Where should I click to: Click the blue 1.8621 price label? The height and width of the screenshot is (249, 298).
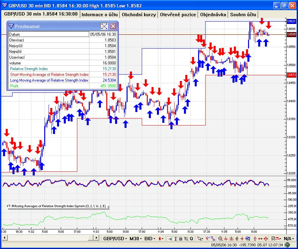point(291,21)
